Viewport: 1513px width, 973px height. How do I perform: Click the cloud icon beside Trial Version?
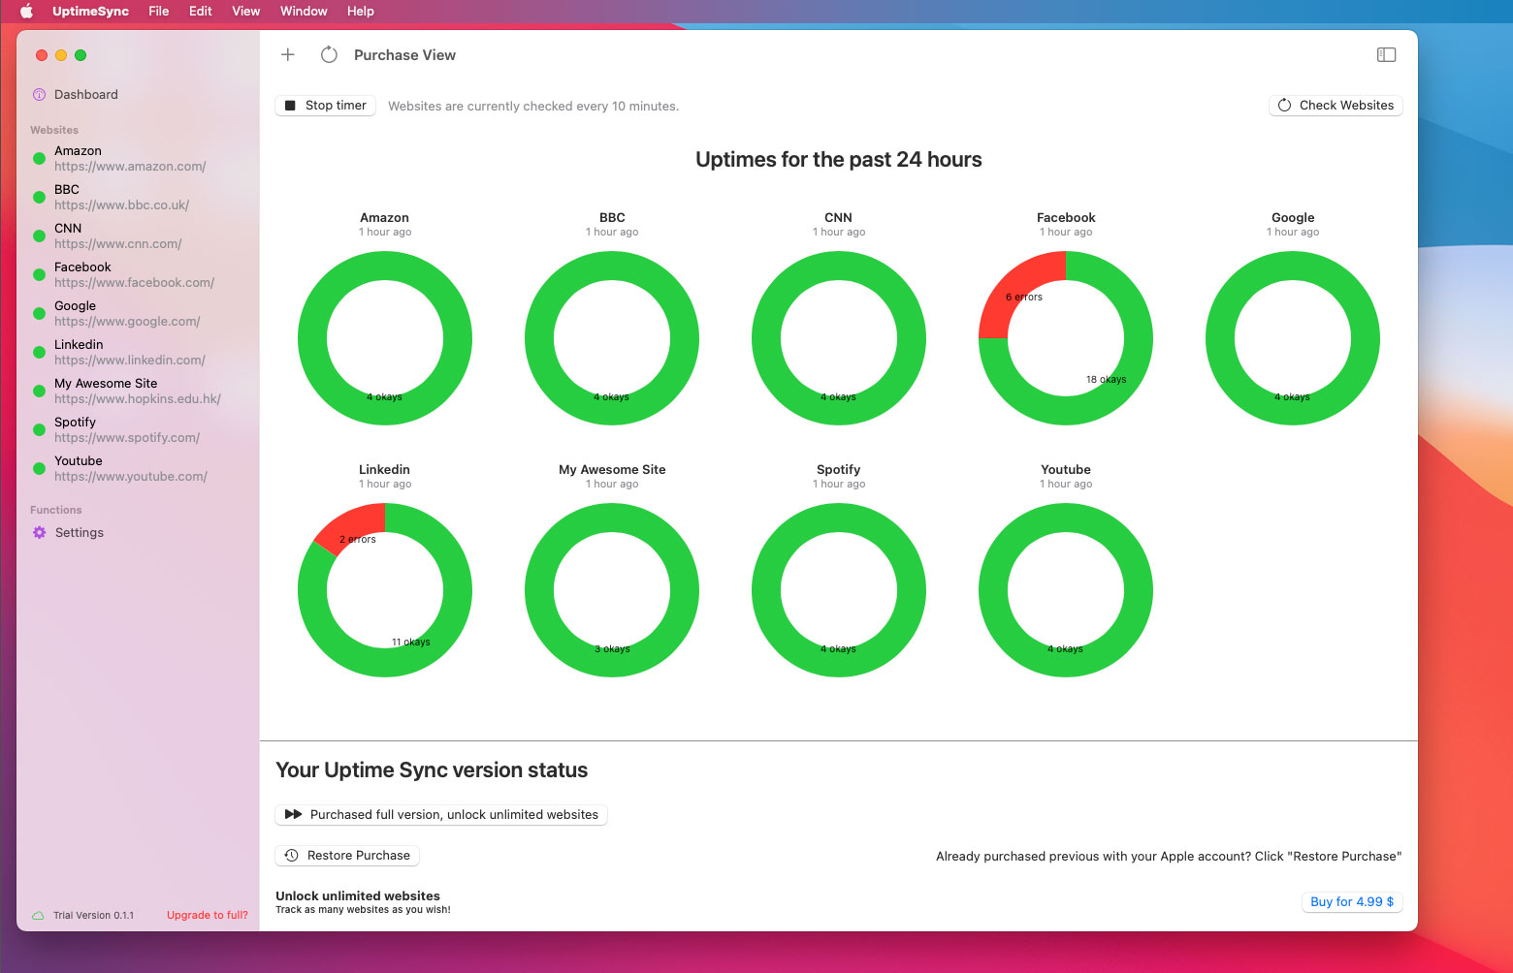point(38,916)
